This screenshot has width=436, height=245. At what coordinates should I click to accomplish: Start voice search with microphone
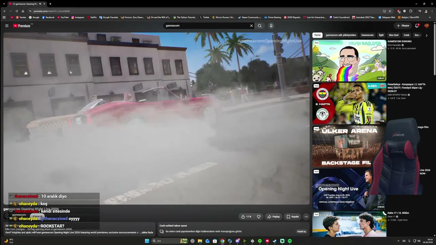tap(271, 26)
